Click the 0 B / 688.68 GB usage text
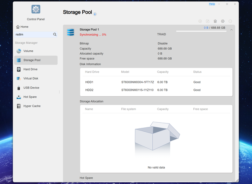The image size is (252, 184). (x=214, y=28)
